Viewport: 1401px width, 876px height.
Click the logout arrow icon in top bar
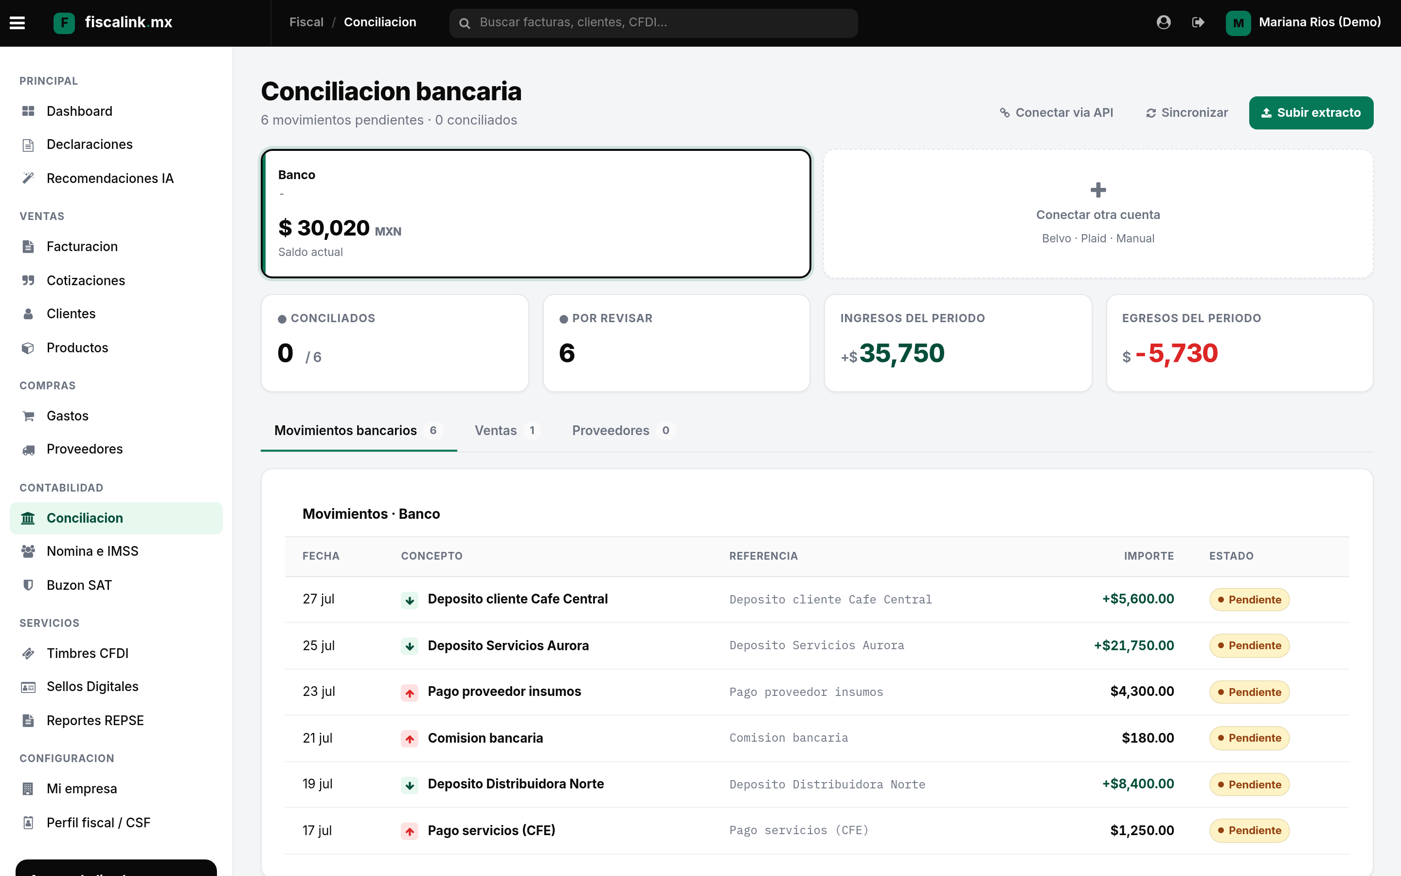1198,22
